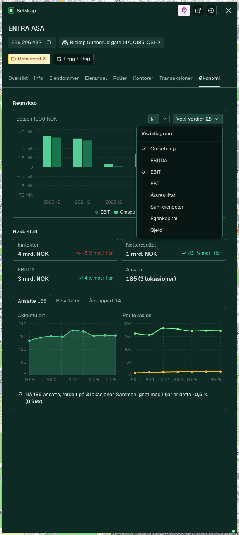Check Årsresultat in diagram list
The width and height of the screenshot is (239, 535).
point(179,195)
